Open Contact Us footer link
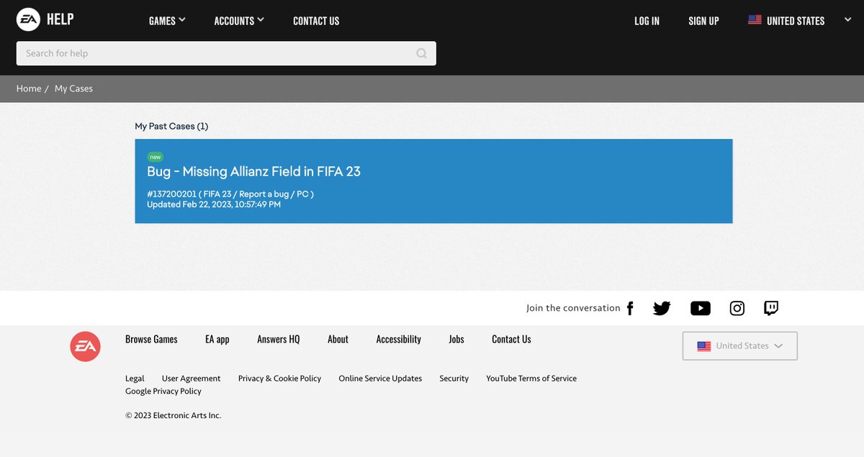864x457 pixels. 511,339
